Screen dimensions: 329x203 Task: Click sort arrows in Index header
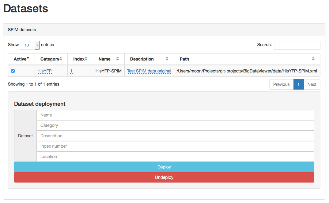pyautogui.click(x=86, y=59)
